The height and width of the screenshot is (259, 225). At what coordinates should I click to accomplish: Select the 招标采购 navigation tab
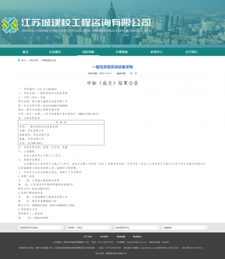pos(88,52)
